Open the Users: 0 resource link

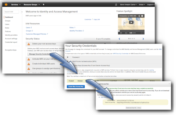click(x=29, y=28)
